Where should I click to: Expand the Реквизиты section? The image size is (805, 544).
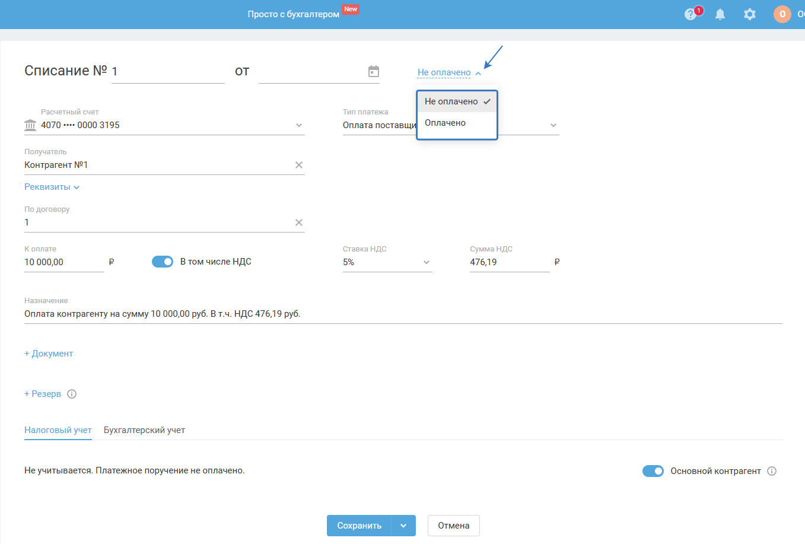(52, 187)
